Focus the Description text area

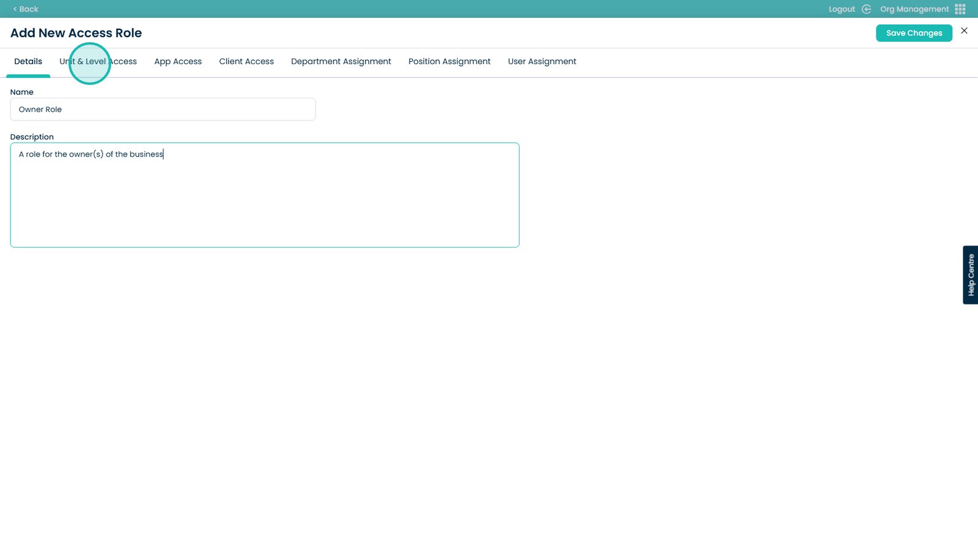(265, 195)
